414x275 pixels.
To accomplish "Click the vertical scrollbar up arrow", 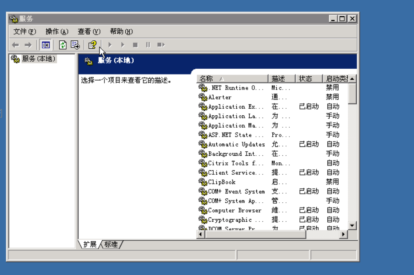I will pyautogui.click(x=352, y=79).
